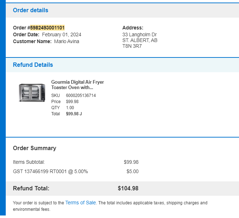Open the Terms of Sale link

(x=80, y=203)
